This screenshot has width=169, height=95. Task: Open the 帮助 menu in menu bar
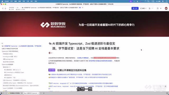(36, 1)
